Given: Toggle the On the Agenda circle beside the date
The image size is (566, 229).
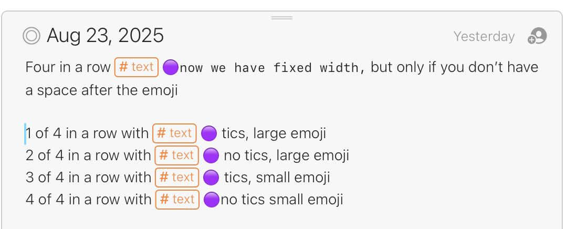Looking at the screenshot, I should [x=32, y=36].
